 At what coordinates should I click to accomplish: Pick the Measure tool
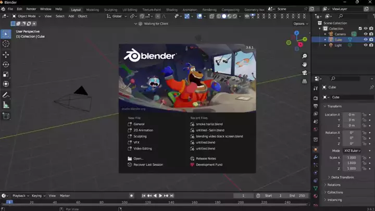pyautogui.click(x=6, y=105)
